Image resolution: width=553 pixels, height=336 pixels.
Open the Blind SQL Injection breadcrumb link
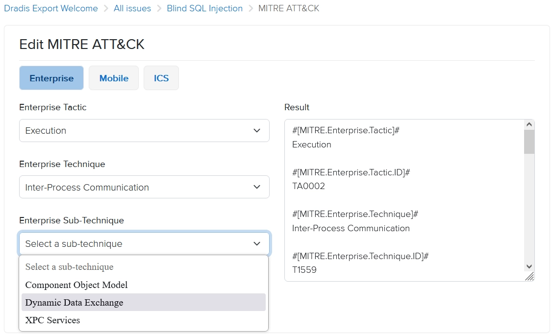coord(204,8)
